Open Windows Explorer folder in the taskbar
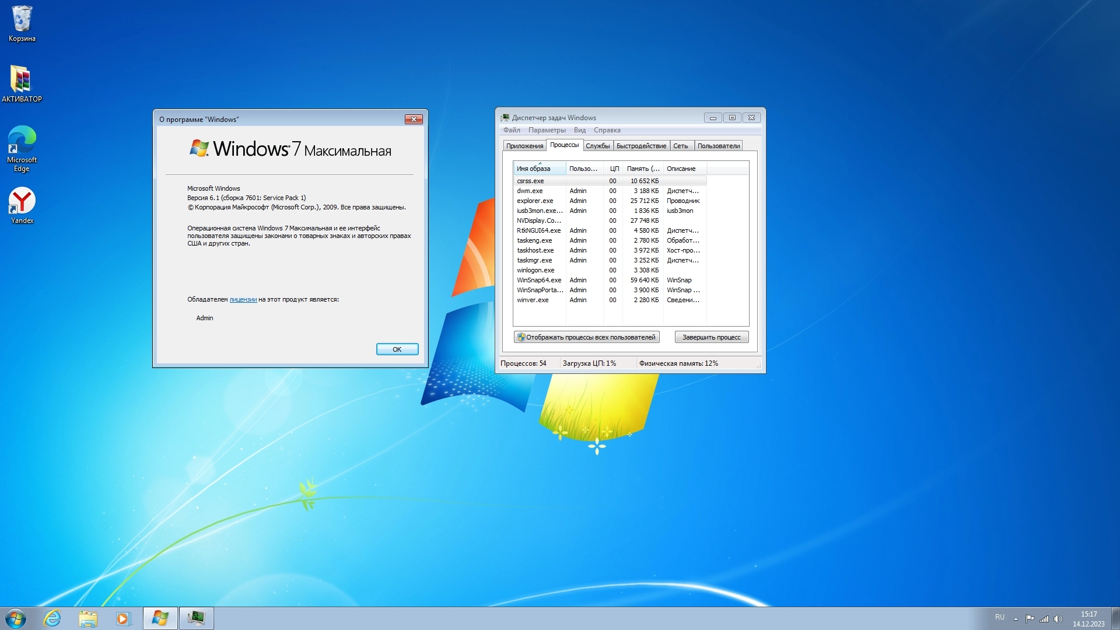Screen dimensions: 1120x630 coord(88,618)
